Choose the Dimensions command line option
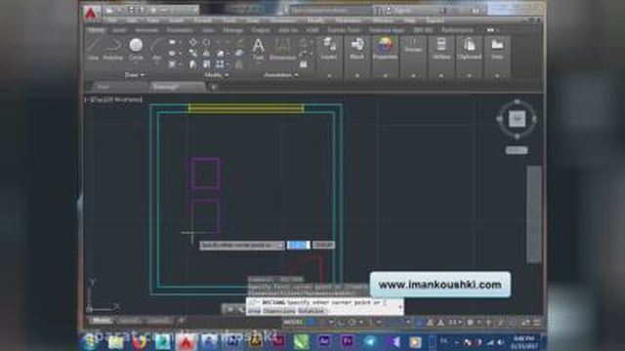This screenshot has width=625, height=351. (x=279, y=311)
